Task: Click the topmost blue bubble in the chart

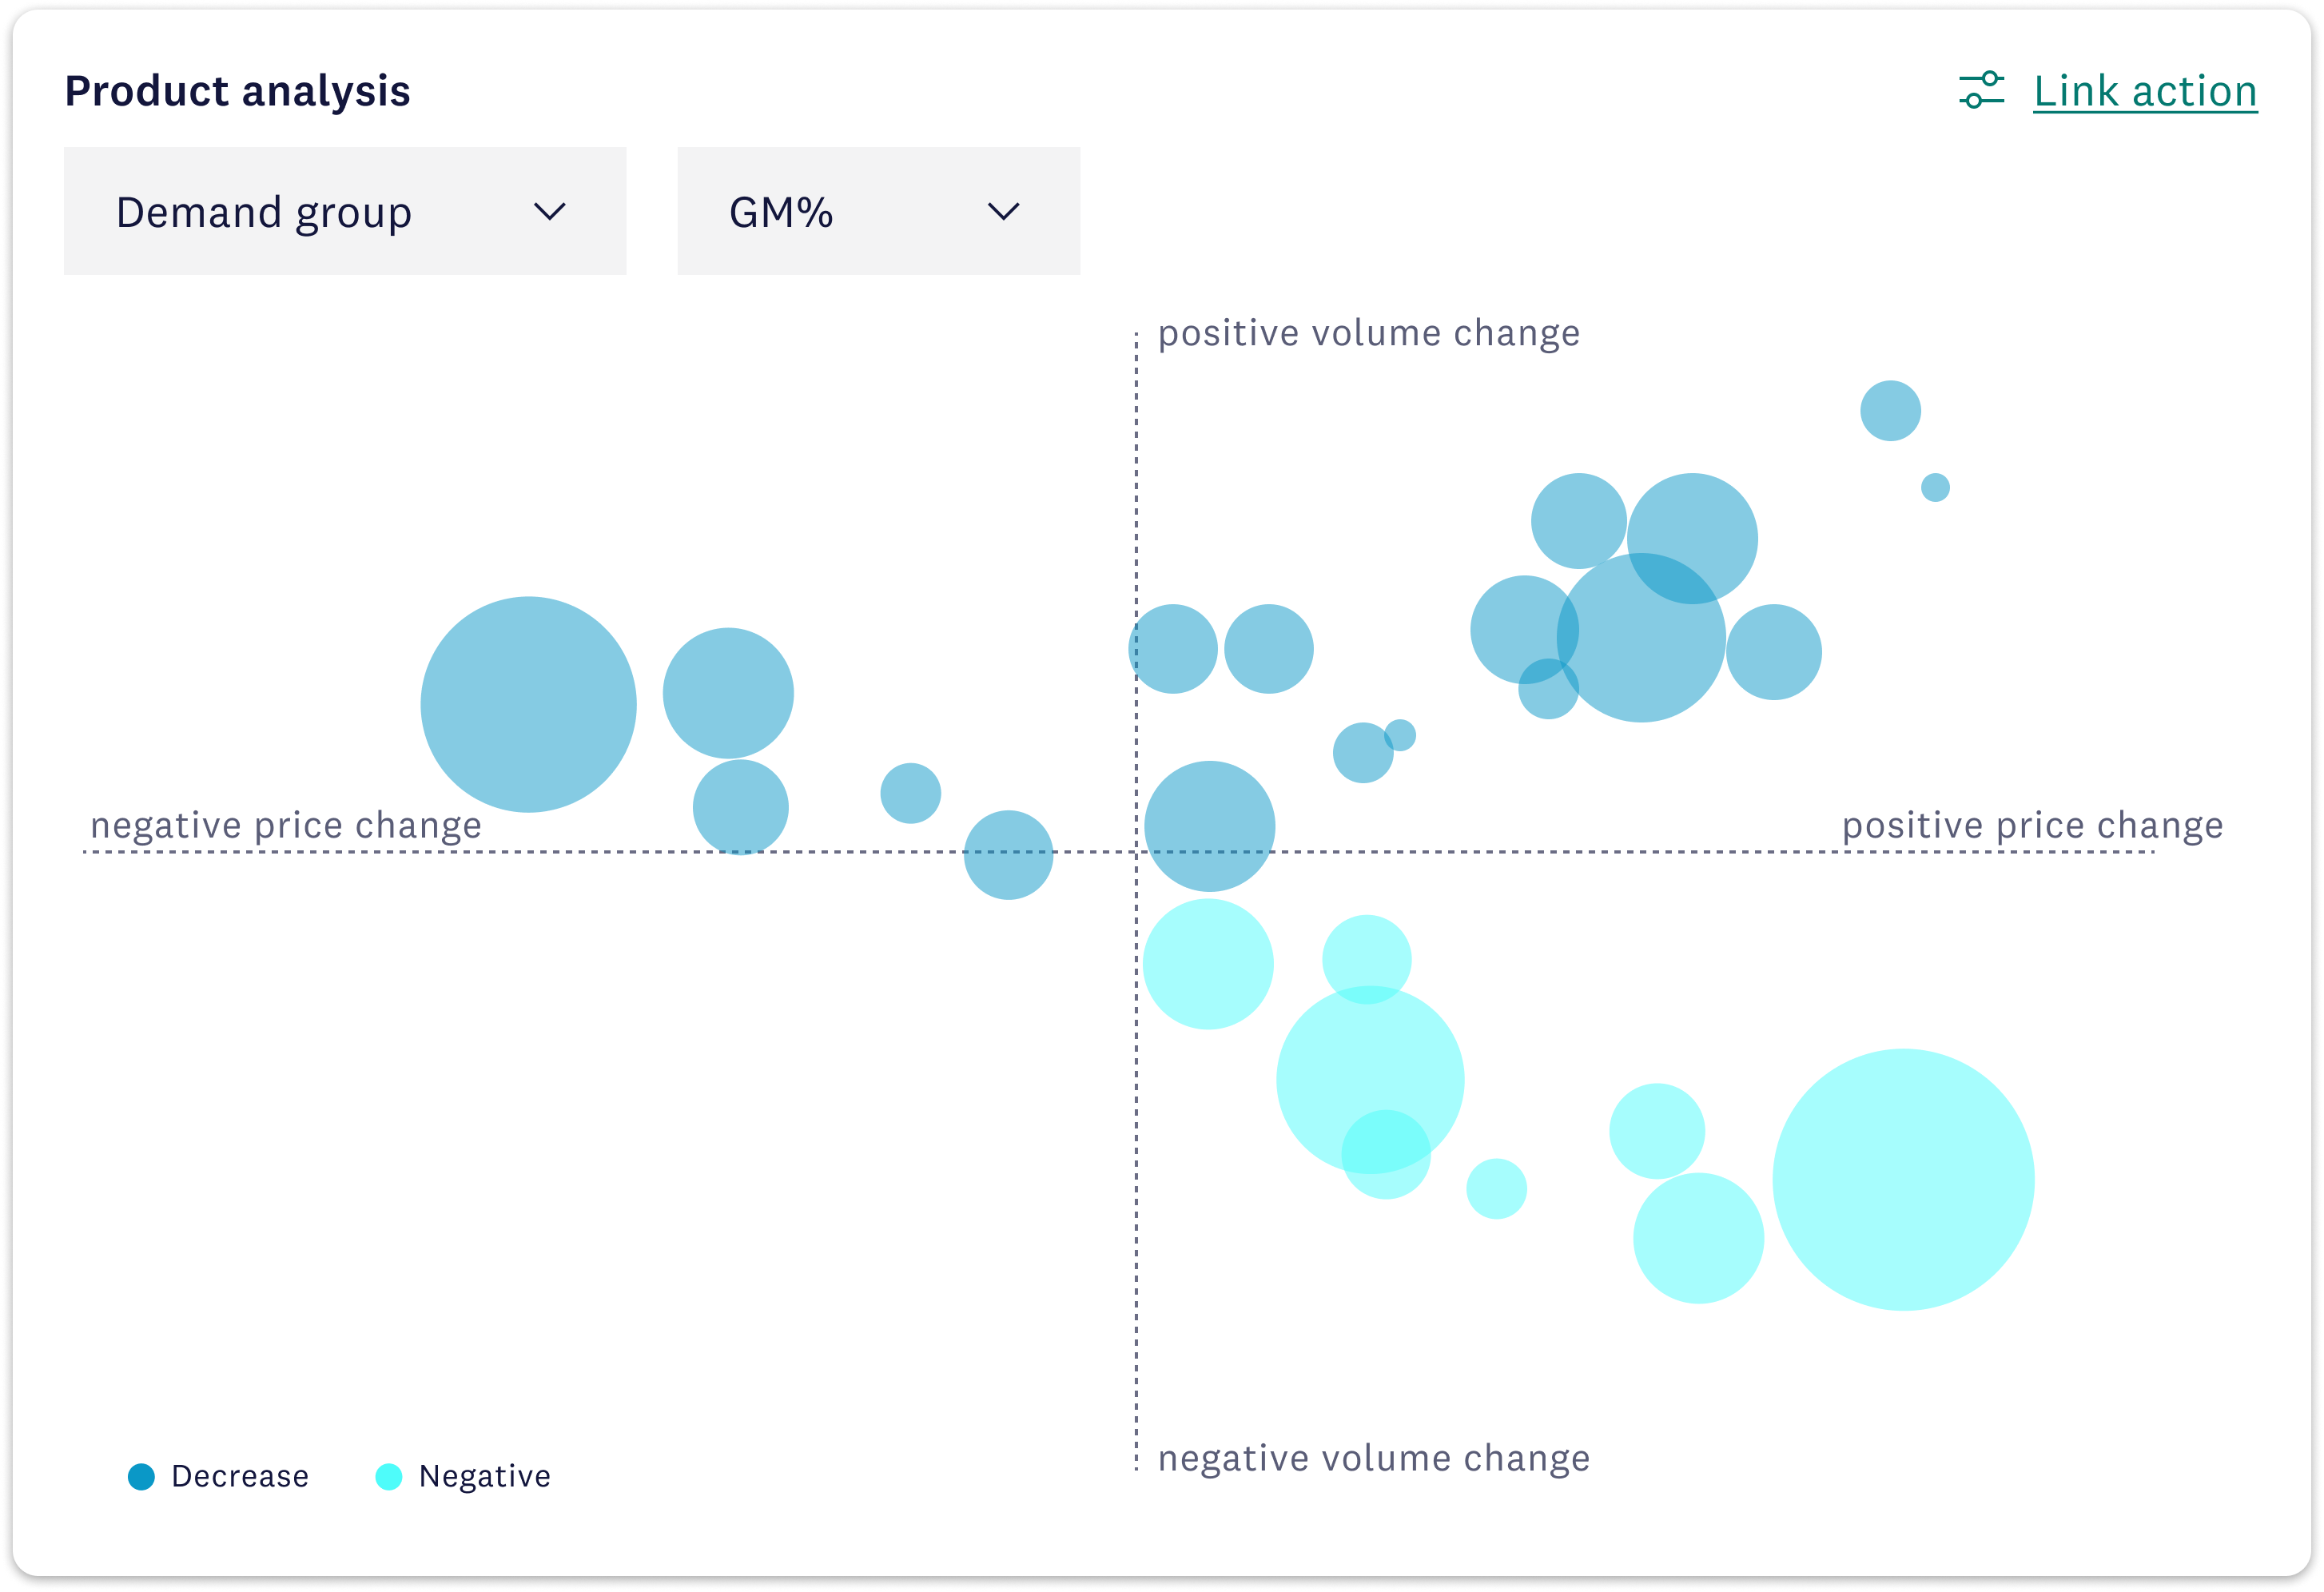Action: click(x=1890, y=410)
